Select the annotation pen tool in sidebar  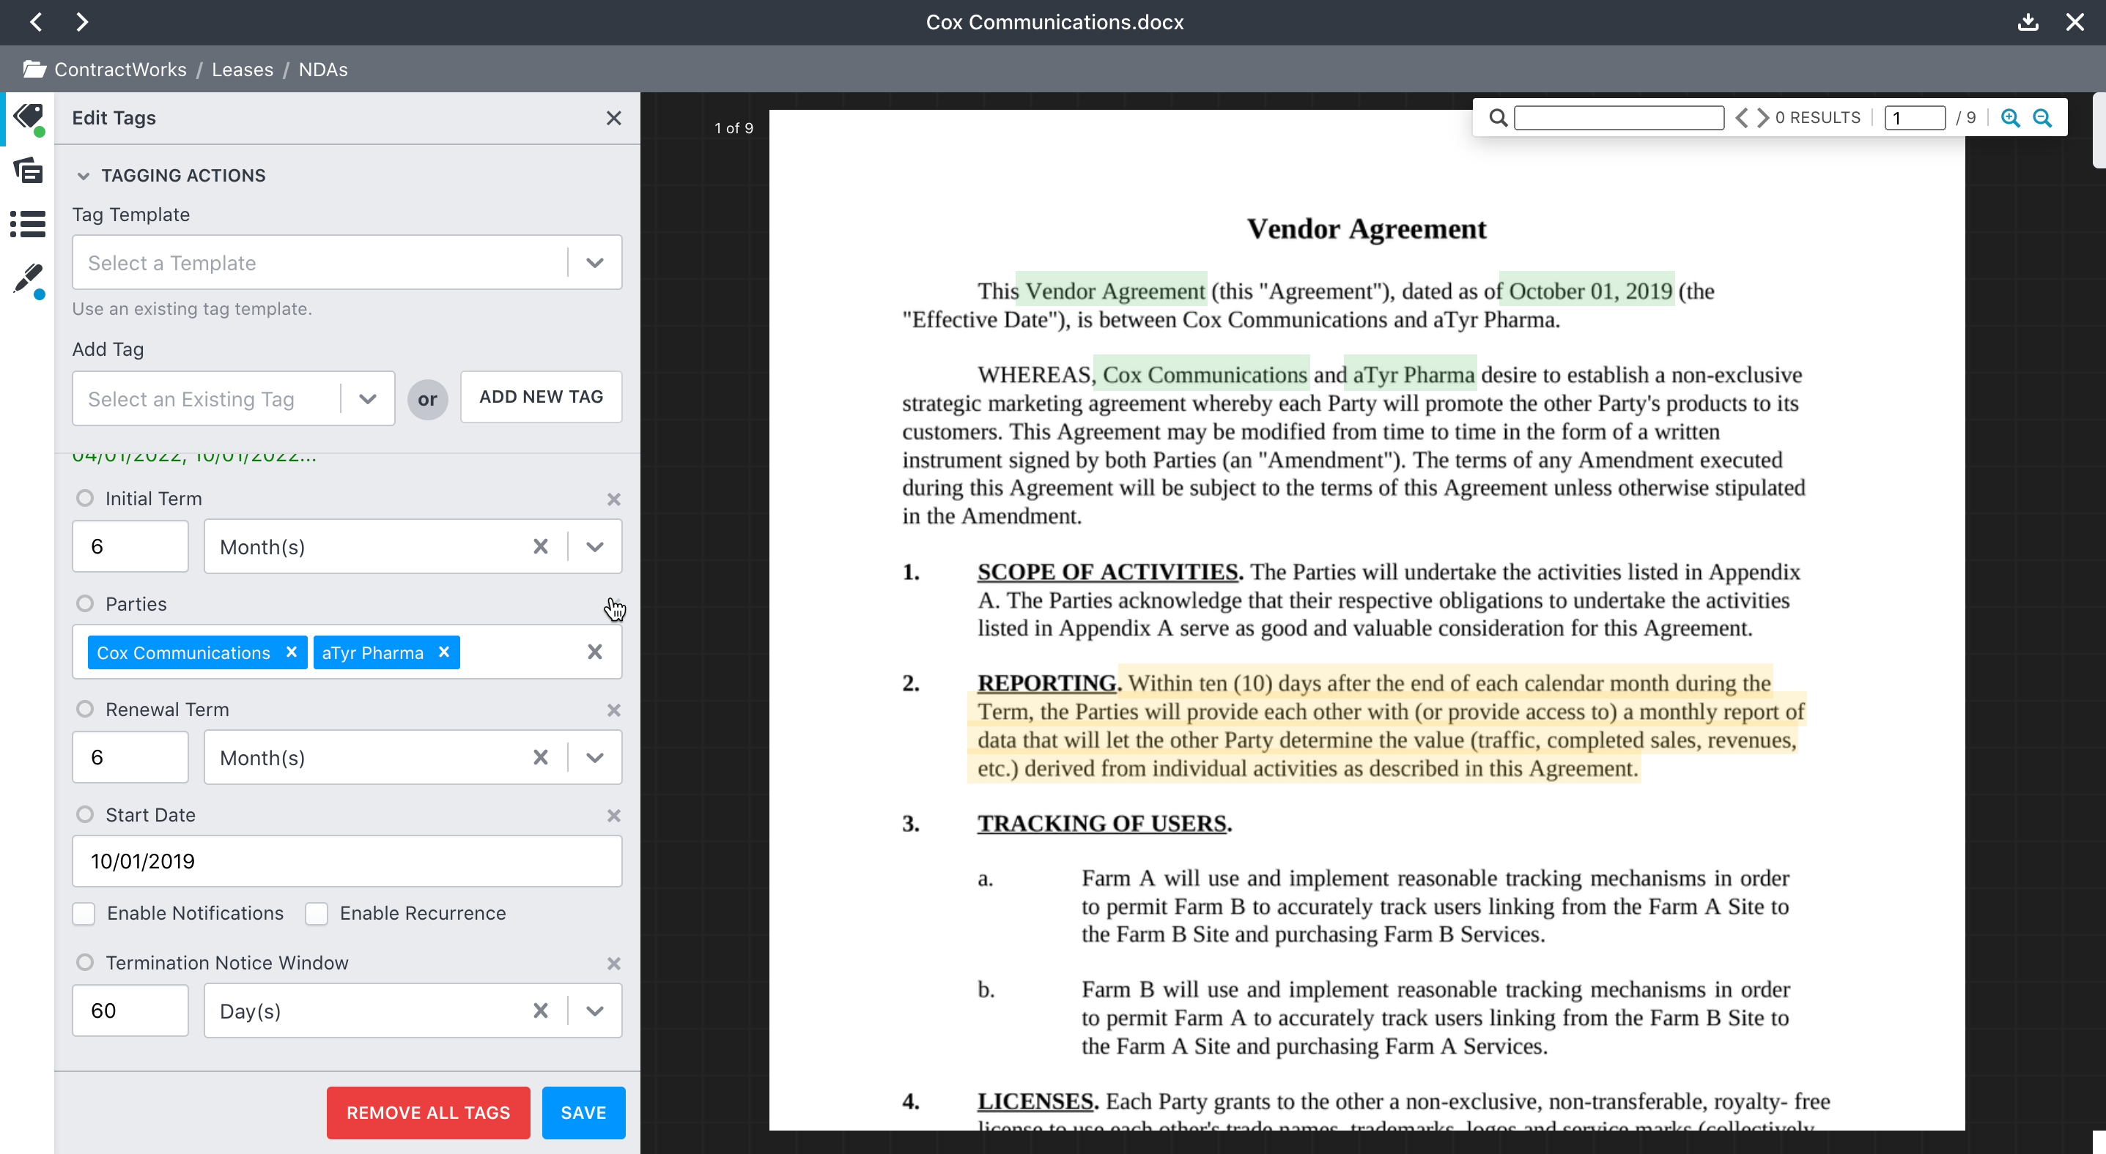27,278
